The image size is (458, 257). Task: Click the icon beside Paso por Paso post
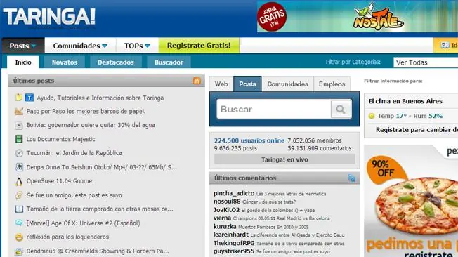click(x=19, y=111)
